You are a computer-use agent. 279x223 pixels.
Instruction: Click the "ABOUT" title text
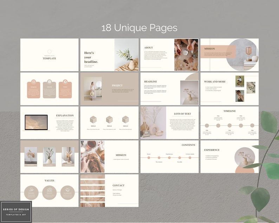[x=149, y=48]
